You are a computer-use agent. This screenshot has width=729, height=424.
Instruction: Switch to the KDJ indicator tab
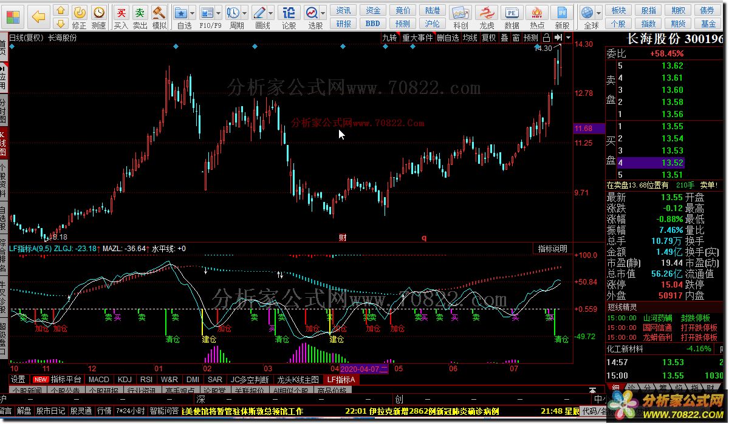[125, 380]
